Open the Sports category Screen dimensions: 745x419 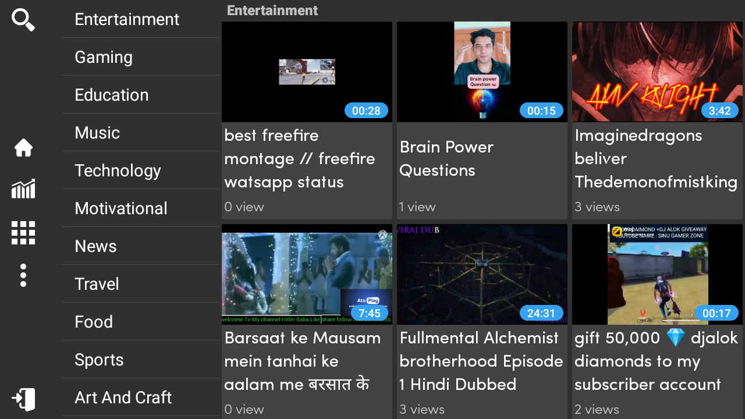coord(141,360)
